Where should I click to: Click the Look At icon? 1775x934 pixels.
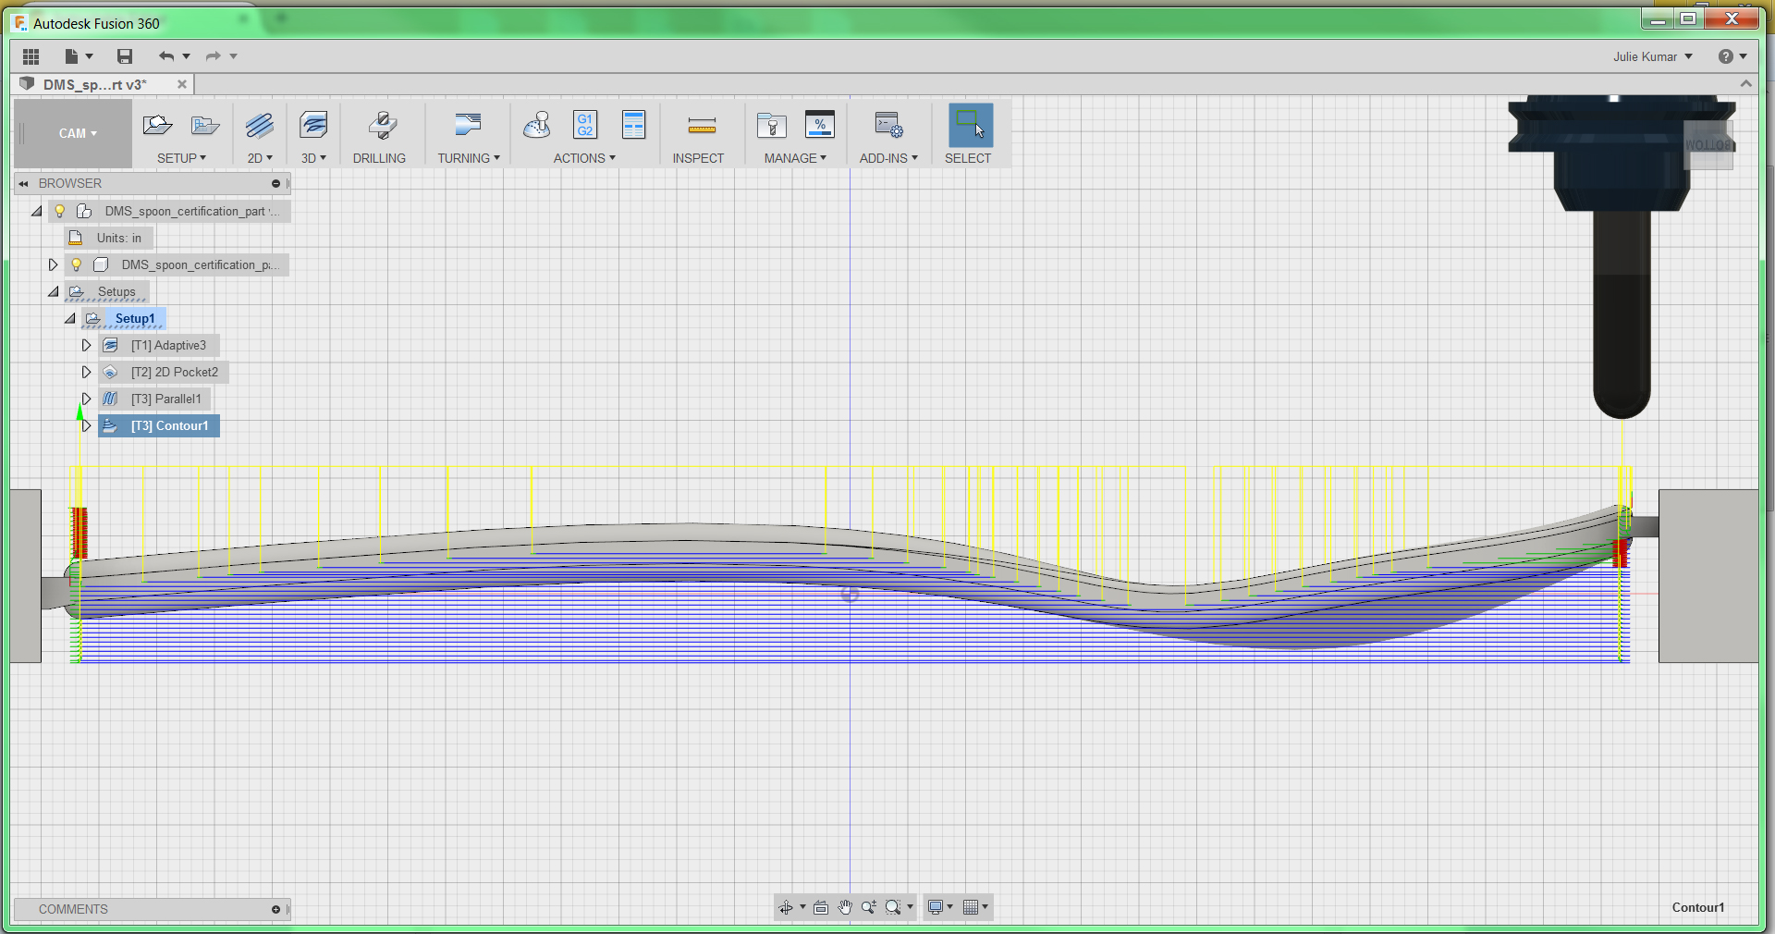(821, 907)
